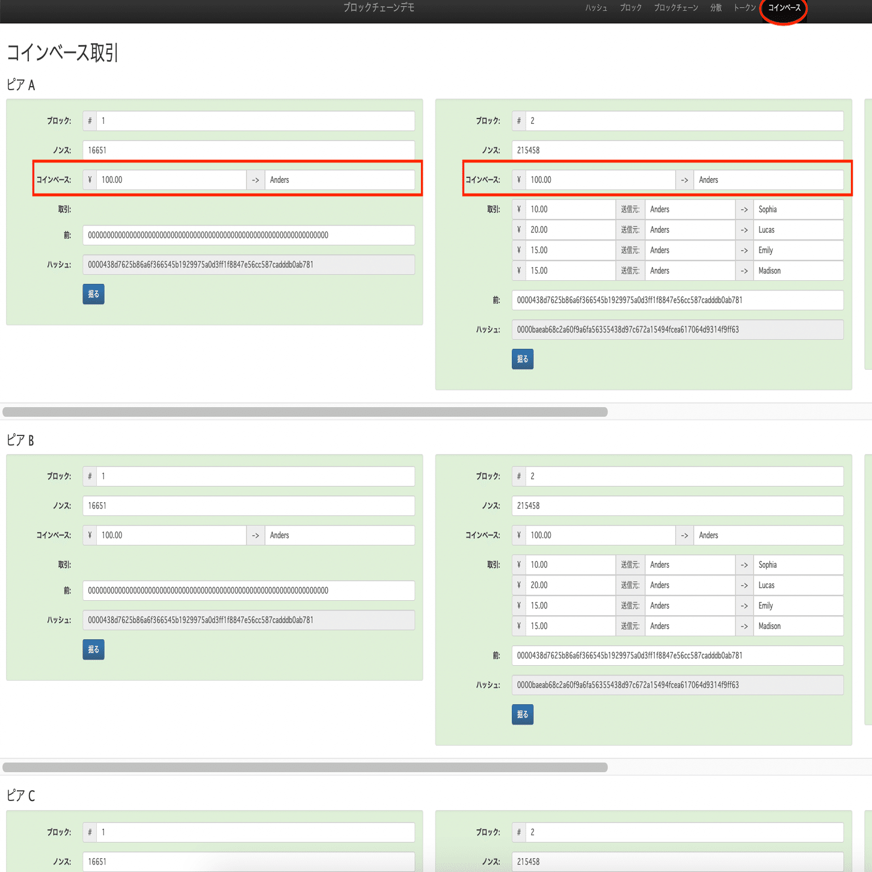Click the ピア A section heading
This screenshot has height=872, width=872.
pos(21,85)
